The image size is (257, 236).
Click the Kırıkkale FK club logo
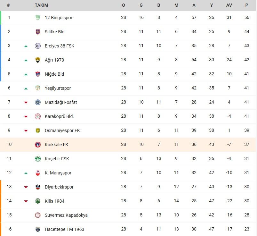pyautogui.click(x=38, y=145)
